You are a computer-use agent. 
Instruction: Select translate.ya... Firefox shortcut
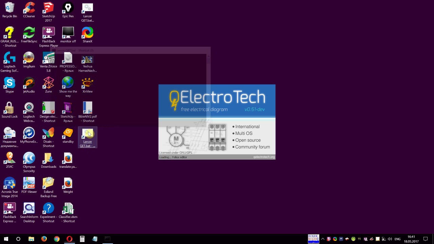[68, 160]
